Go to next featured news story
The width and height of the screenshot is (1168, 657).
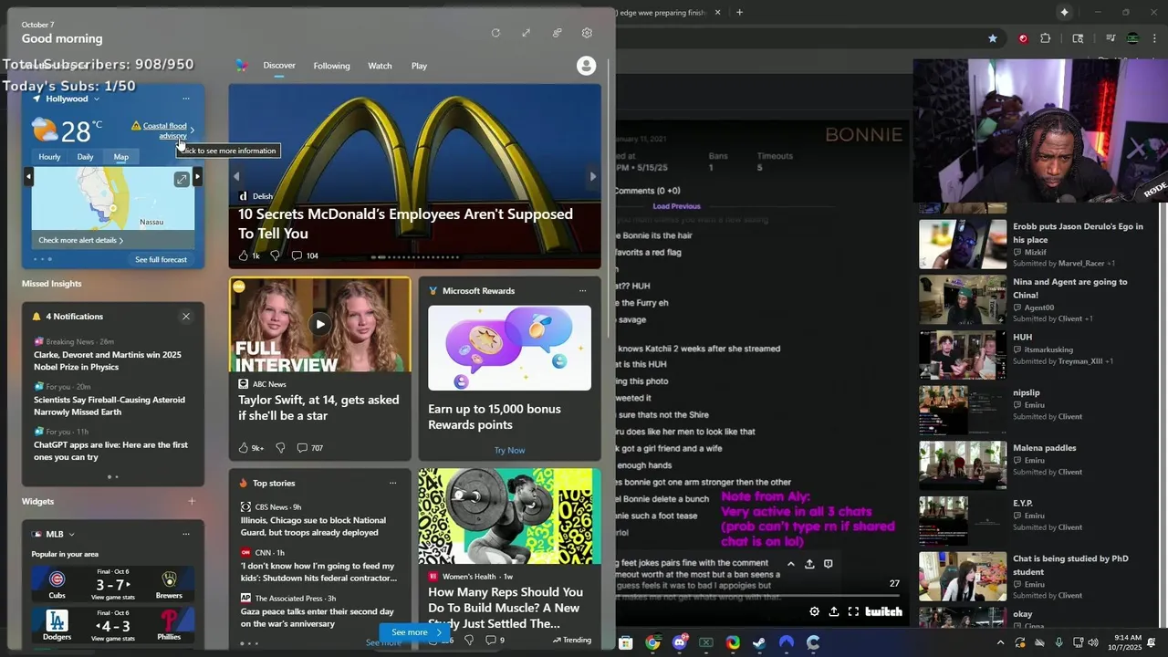(x=593, y=177)
